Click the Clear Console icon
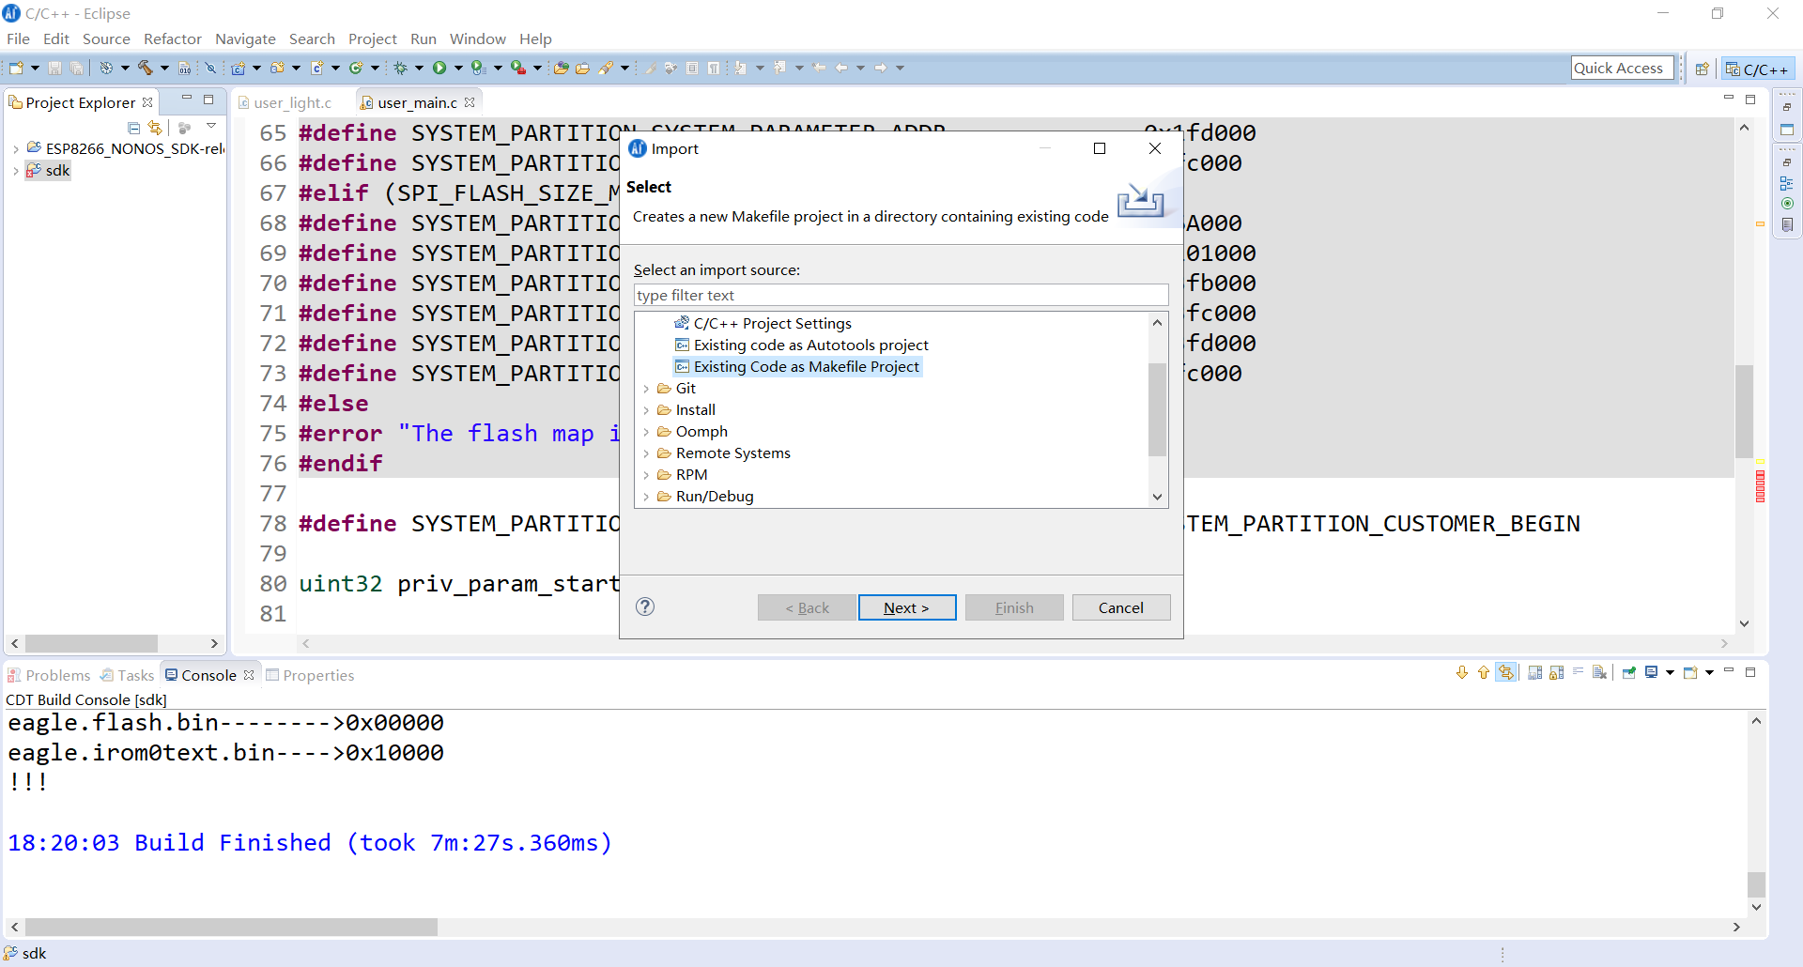The width and height of the screenshot is (1803, 967). coord(1599,672)
